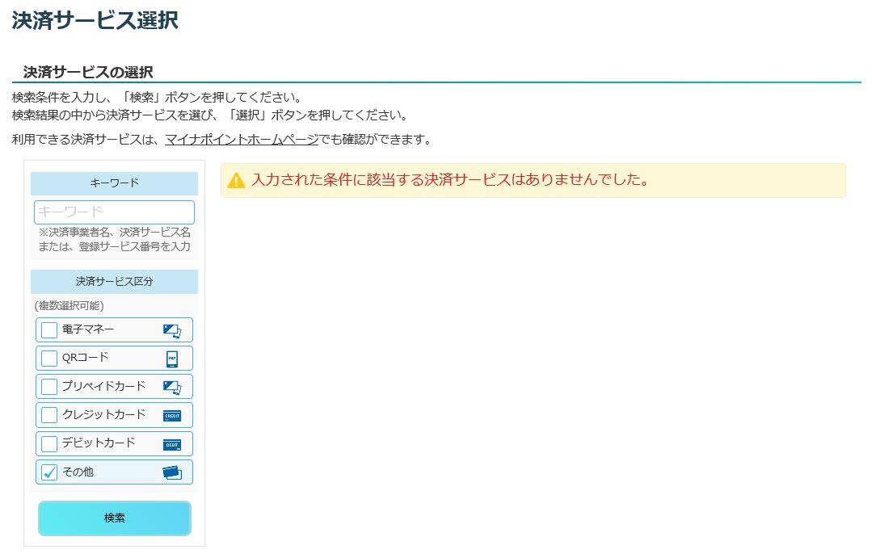Click the その他 cards icon

[172, 472]
